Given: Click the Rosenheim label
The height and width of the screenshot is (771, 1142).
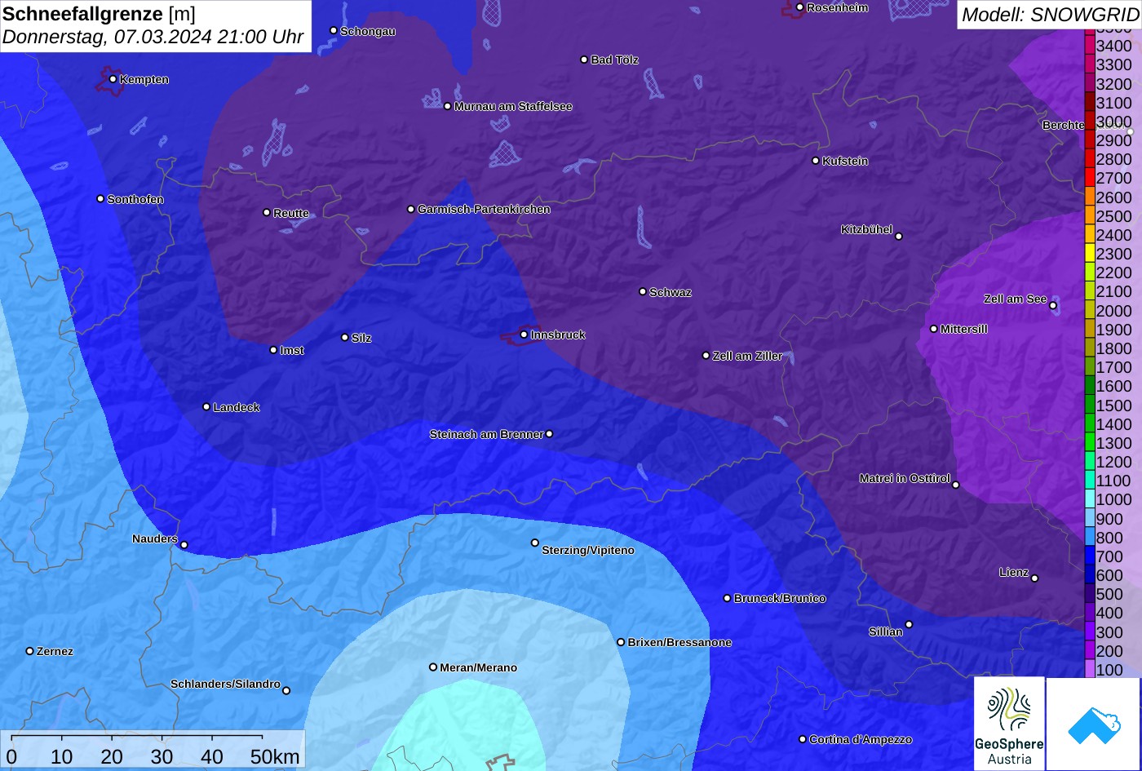Looking at the screenshot, I should (x=837, y=7).
